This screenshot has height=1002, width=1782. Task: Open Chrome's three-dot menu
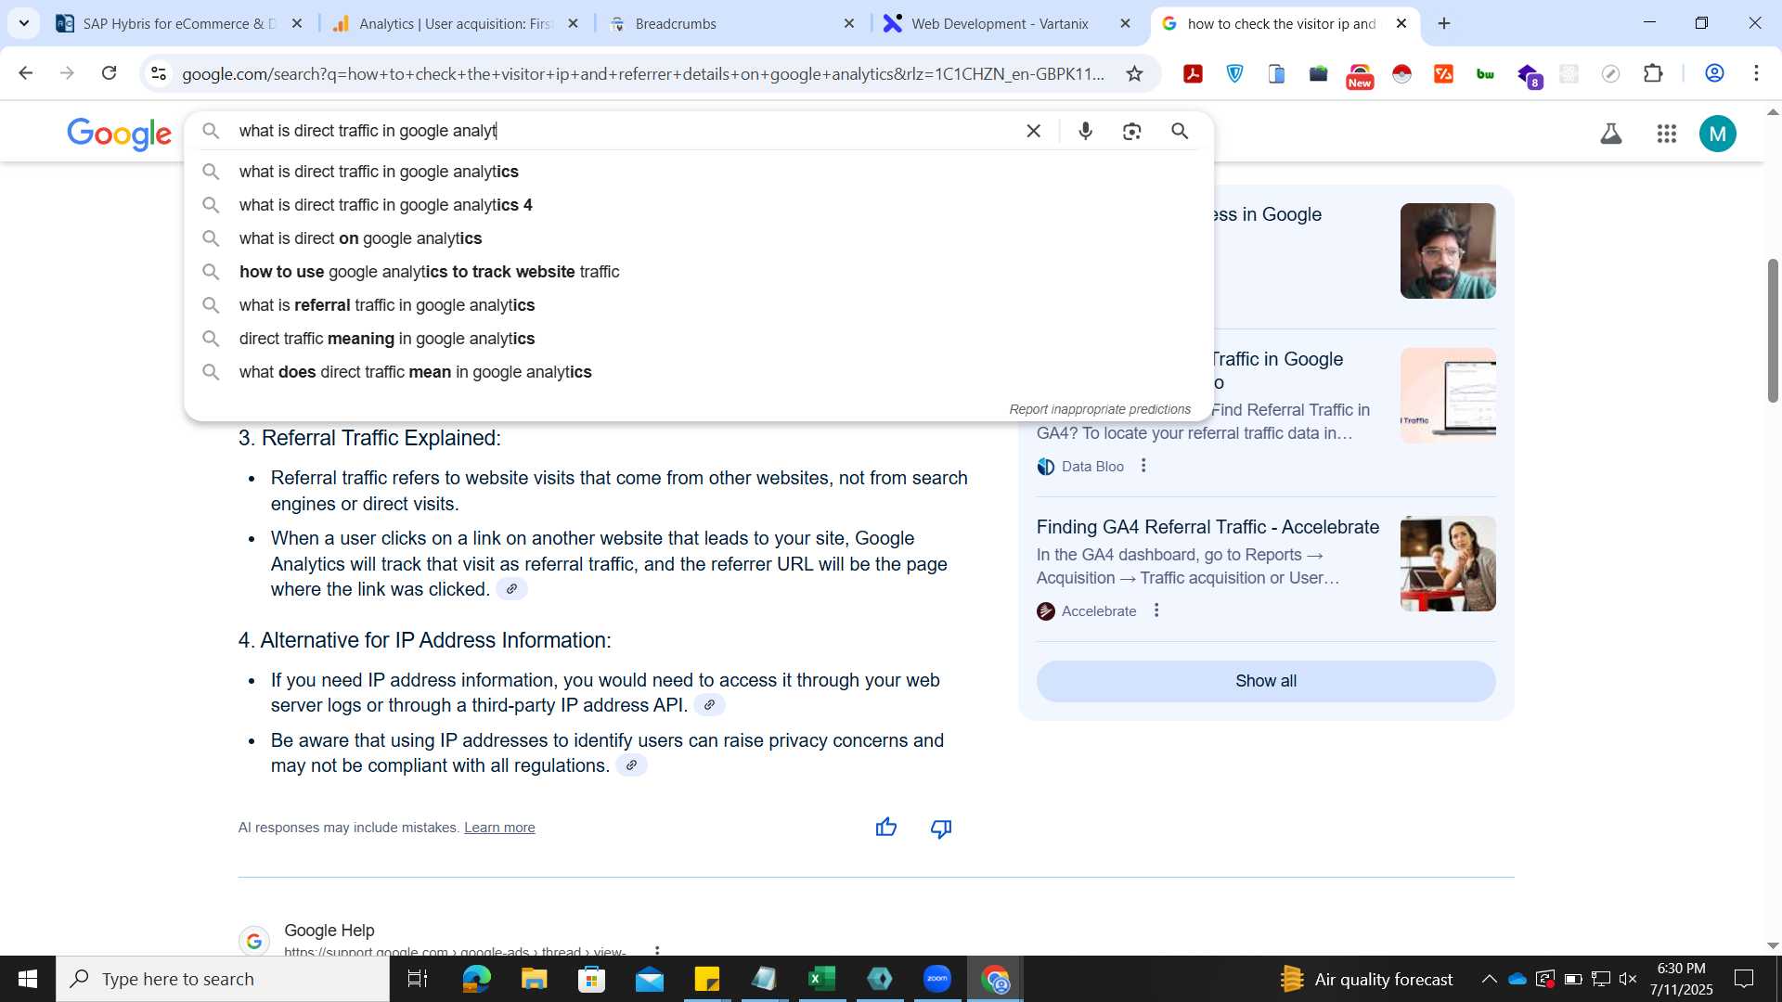(1756, 74)
